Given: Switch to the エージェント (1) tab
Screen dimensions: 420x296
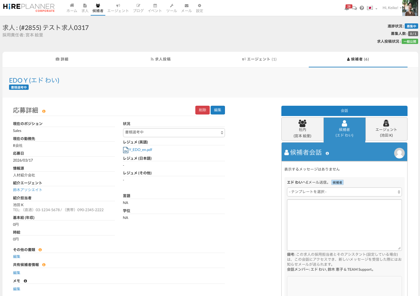Looking at the screenshot, I should 259,59.
